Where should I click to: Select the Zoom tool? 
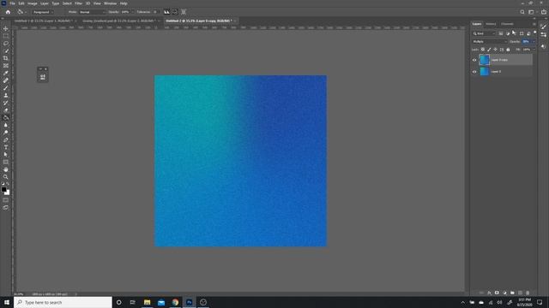[x=6, y=177]
